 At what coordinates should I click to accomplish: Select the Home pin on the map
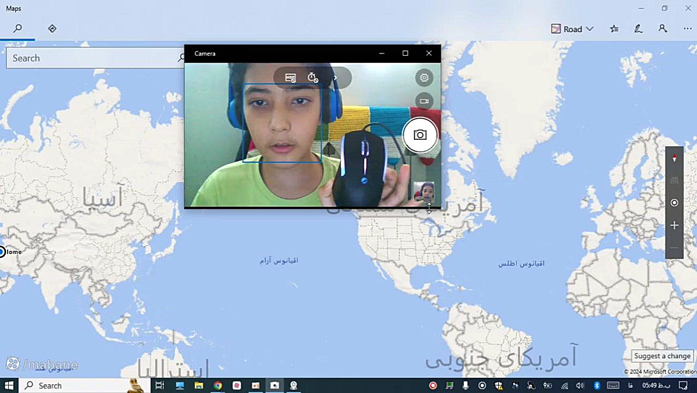pos(2,252)
